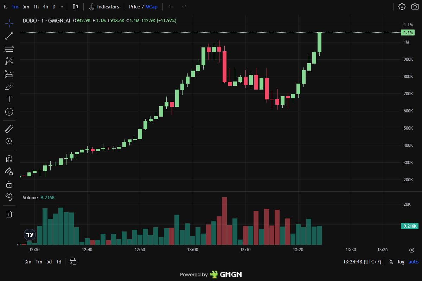
Task: Activate the ruler measure tool
Action: pyautogui.click(x=9, y=129)
